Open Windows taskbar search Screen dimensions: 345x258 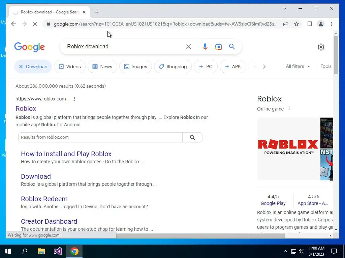coord(24,251)
